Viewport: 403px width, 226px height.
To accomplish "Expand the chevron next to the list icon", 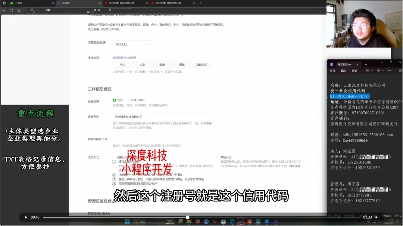I will [383, 70].
